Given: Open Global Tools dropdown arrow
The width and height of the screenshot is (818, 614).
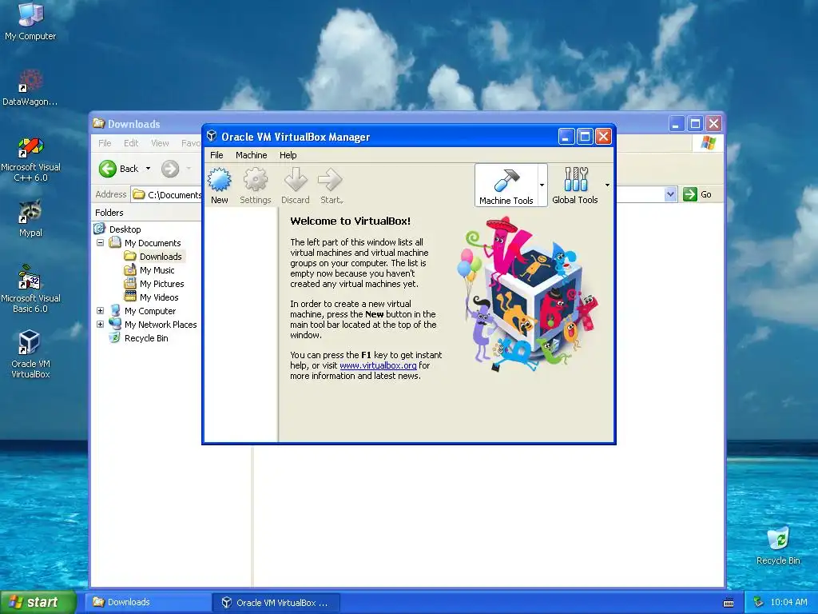Looking at the screenshot, I should point(607,185).
